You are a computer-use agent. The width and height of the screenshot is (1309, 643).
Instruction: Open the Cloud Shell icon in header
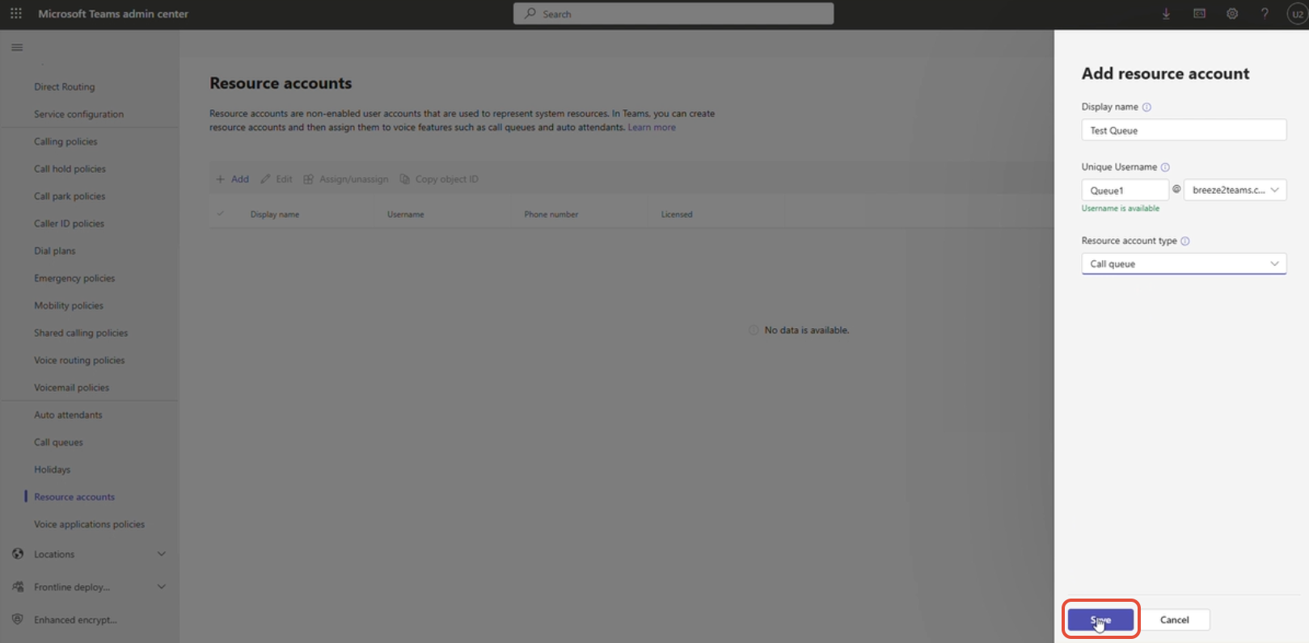(x=1199, y=14)
